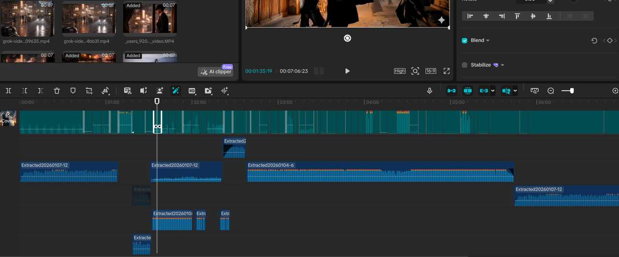Toggle the highlighted magic wand AI tool
Viewport: 619px width, 257px height.
click(176, 91)
